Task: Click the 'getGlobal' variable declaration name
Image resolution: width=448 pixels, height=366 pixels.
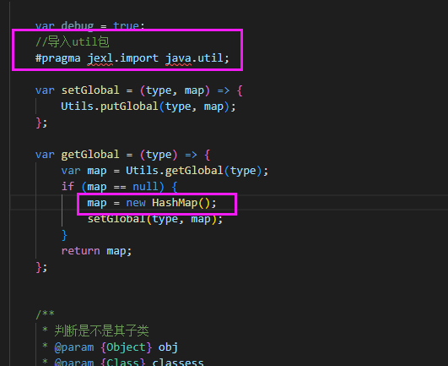Action: point(90,155)
